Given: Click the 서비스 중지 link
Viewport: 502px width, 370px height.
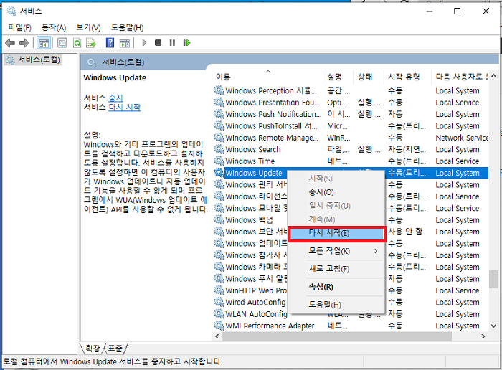Looking at the screenshot, I should click(x=115, y=98).
